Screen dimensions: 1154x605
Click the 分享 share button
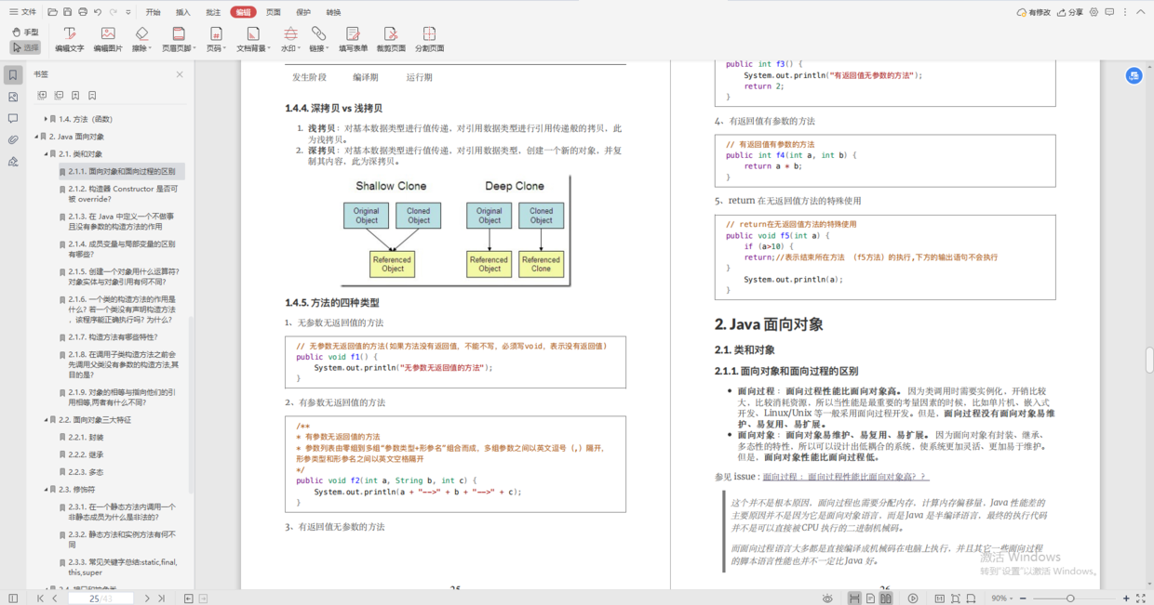pos(1069,12)
